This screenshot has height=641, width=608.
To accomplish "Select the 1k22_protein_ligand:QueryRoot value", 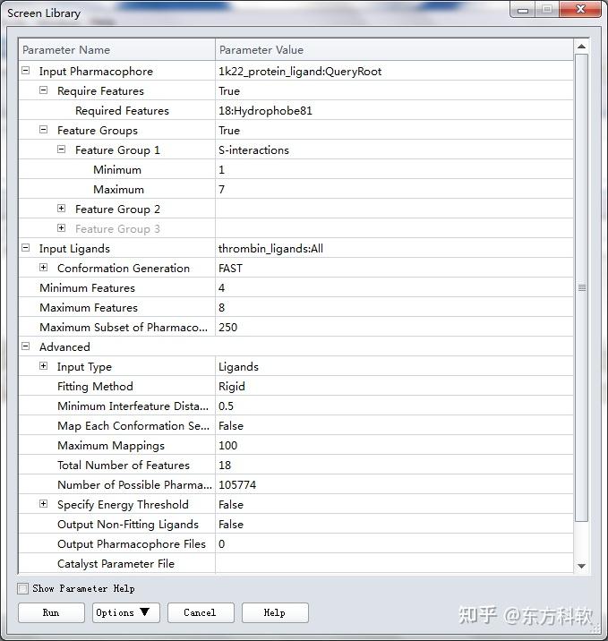I will pyautogui.click(x=300, y=72).
